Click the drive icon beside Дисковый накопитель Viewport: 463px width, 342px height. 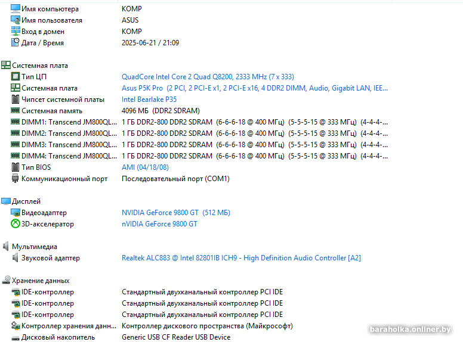coord(16,338)
